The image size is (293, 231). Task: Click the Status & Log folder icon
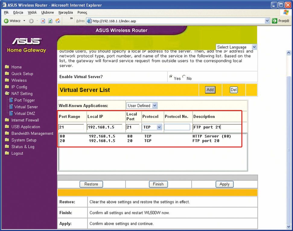pos(7,146)
